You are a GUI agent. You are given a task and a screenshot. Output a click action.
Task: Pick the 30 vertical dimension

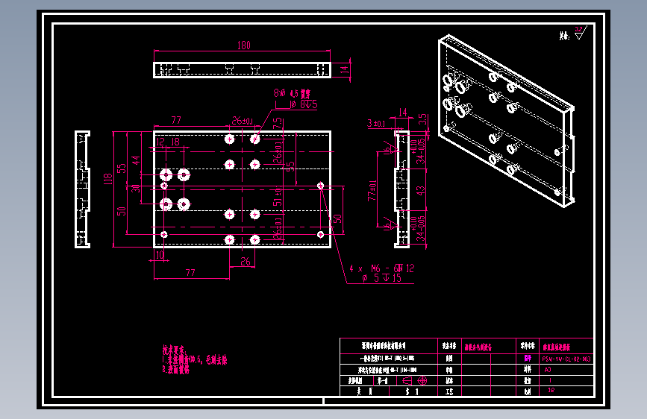(x=136, y=189)
